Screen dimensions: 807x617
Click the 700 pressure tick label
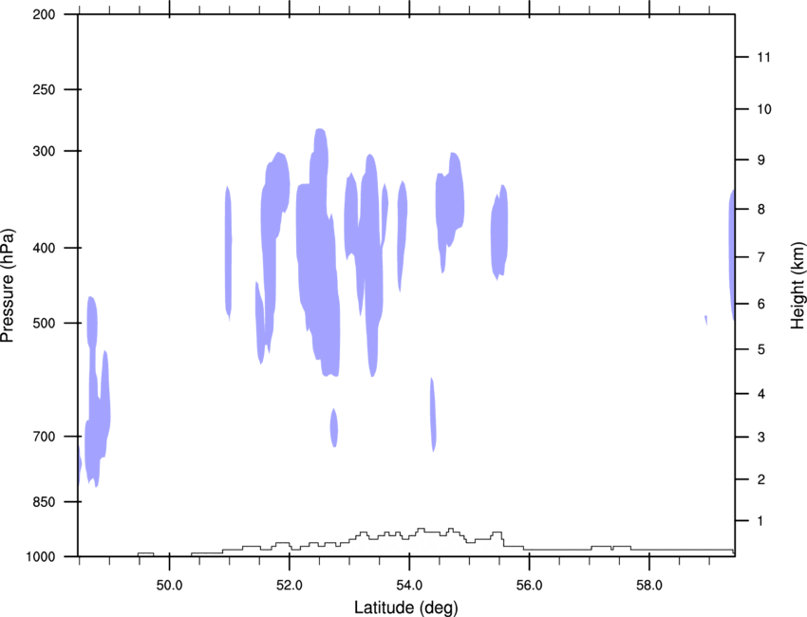click(45, 437)
